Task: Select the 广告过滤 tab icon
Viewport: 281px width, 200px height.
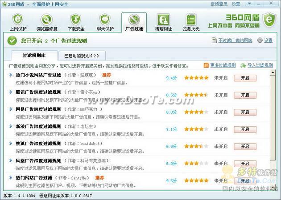Action: (134, 19)
